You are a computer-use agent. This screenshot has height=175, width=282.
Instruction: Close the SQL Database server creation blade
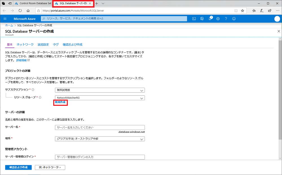(279, 31)
